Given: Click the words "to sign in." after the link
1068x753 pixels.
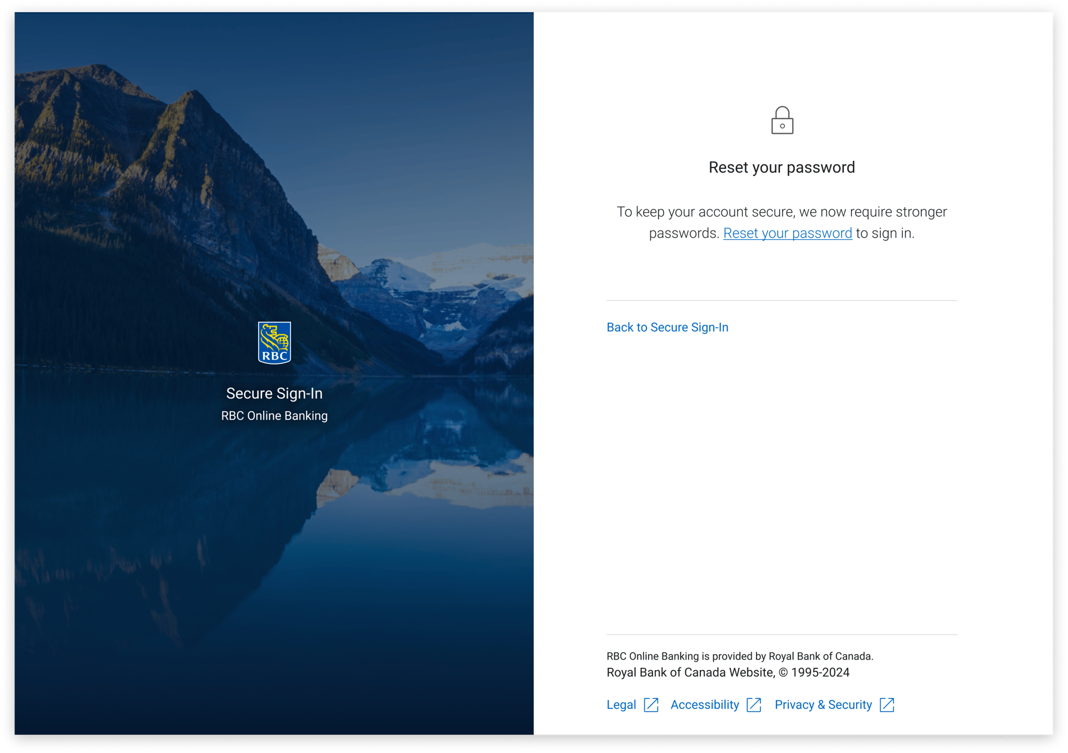Looking at the screenshot, I should [x=884, y=233].
